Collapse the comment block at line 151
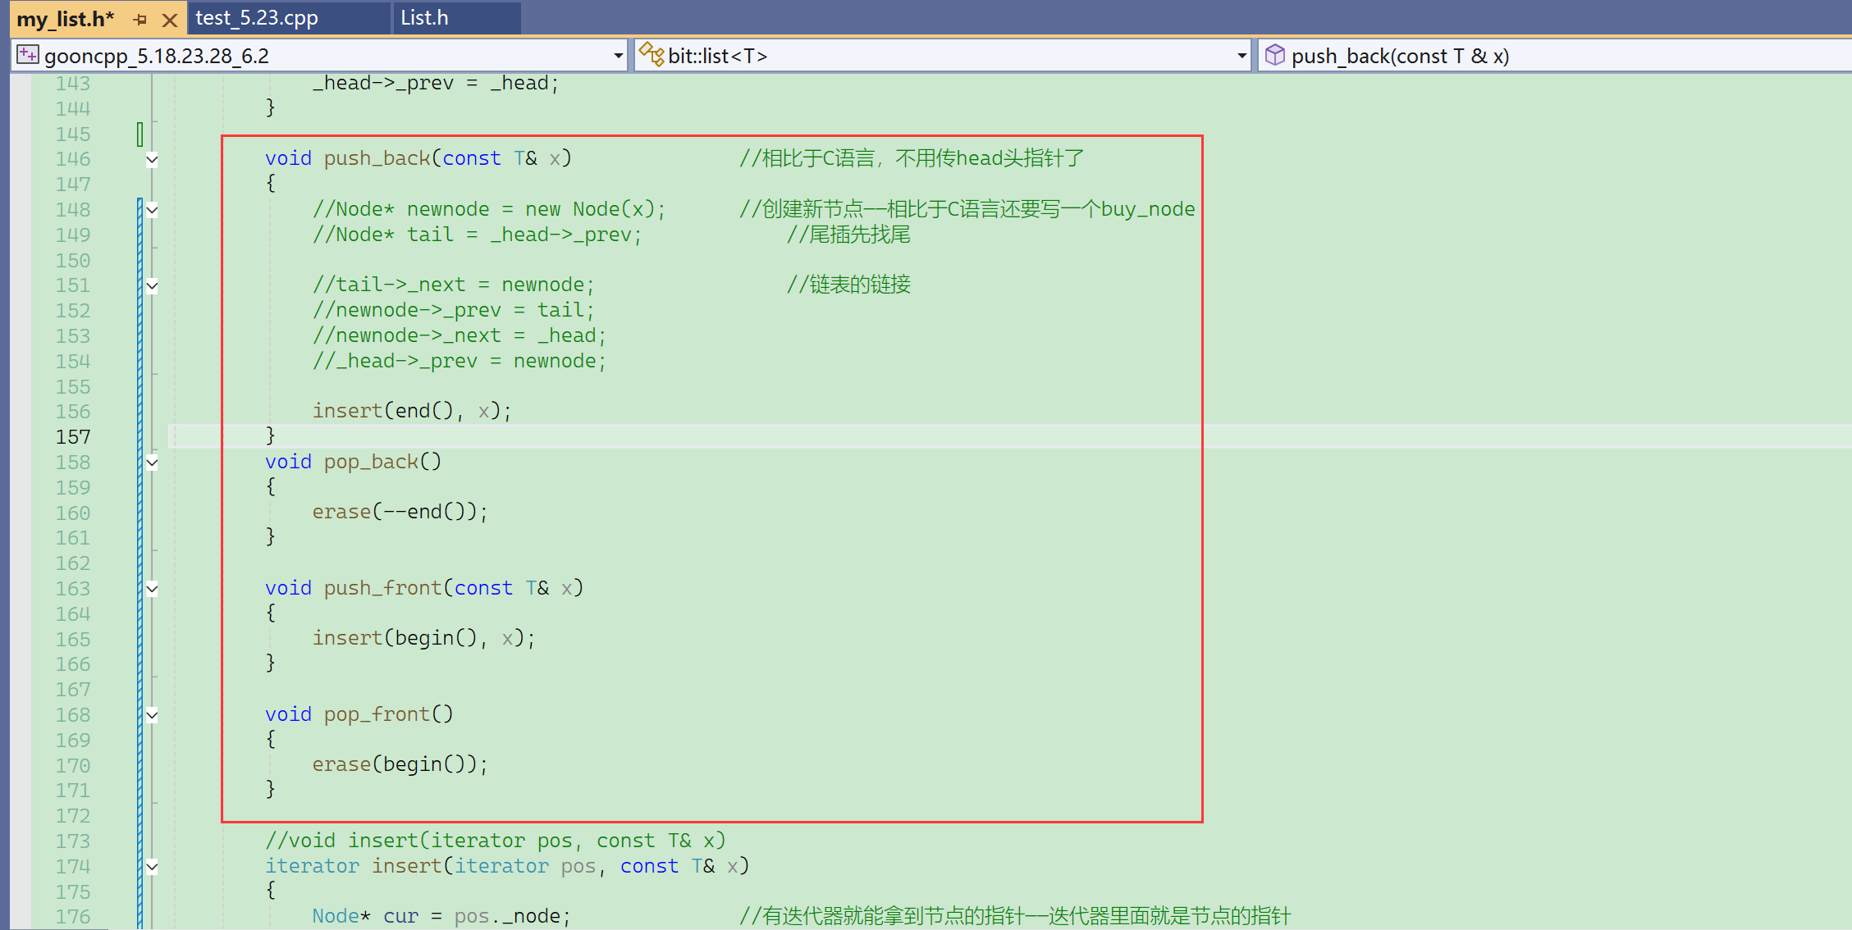 (152, 285)
